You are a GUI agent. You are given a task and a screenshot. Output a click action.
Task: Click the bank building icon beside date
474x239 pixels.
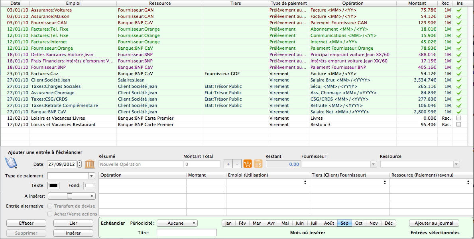click(89, 164)
